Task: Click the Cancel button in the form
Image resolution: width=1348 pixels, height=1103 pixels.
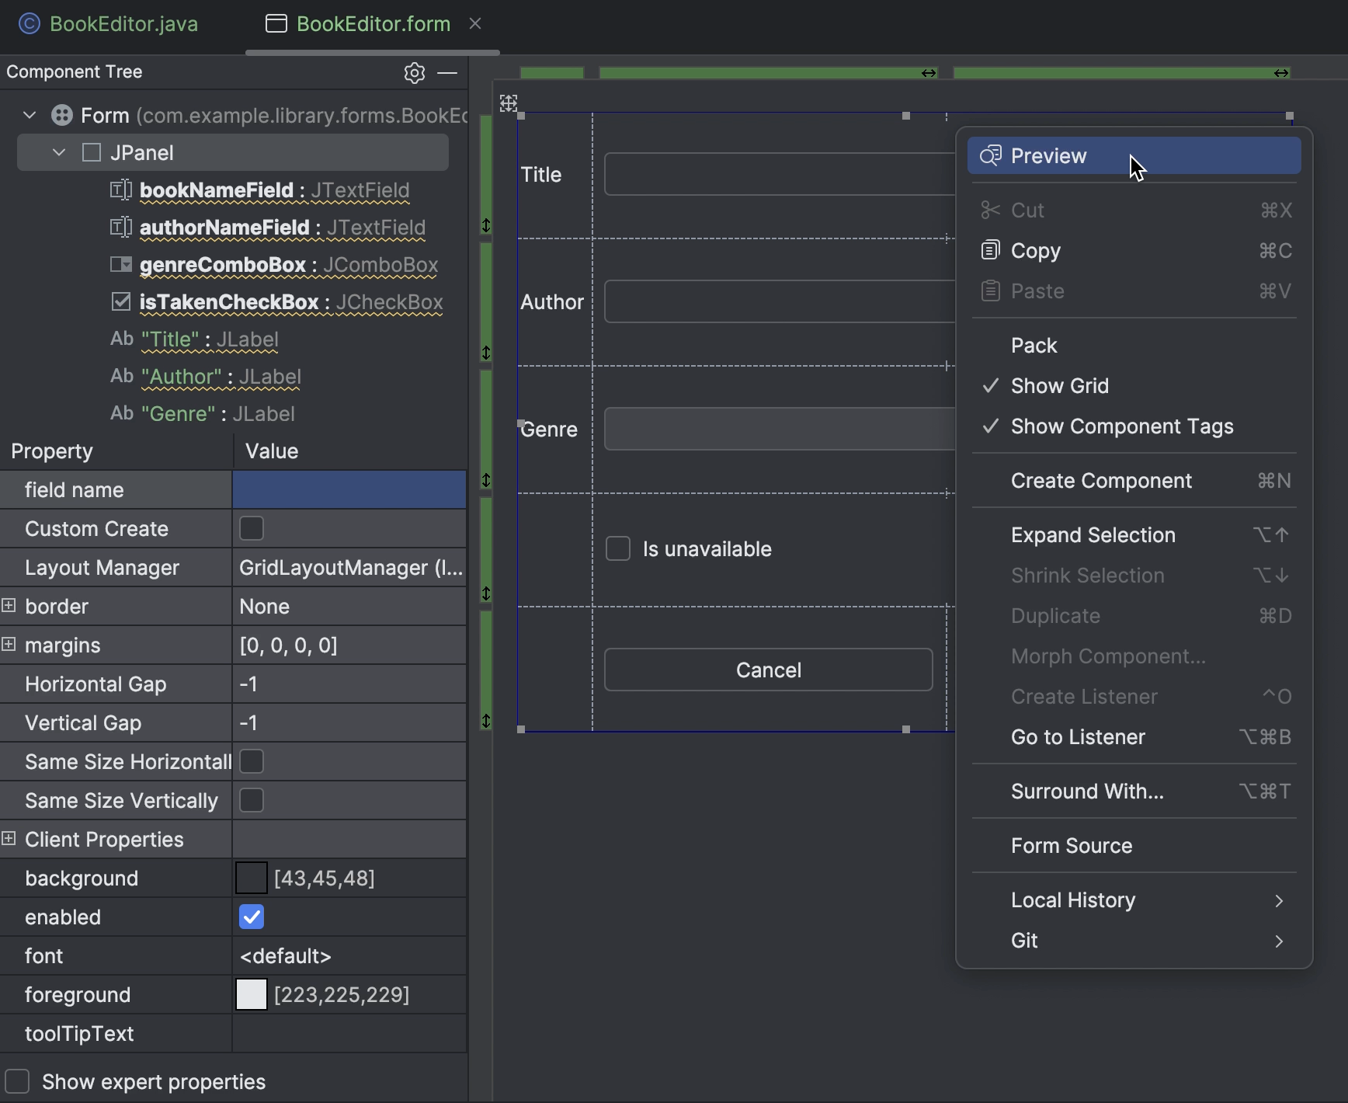Action: point(768,670)
